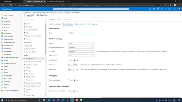Open Security Center shield icon
Screen dimensions: 182x102
[x=2, y=76]
